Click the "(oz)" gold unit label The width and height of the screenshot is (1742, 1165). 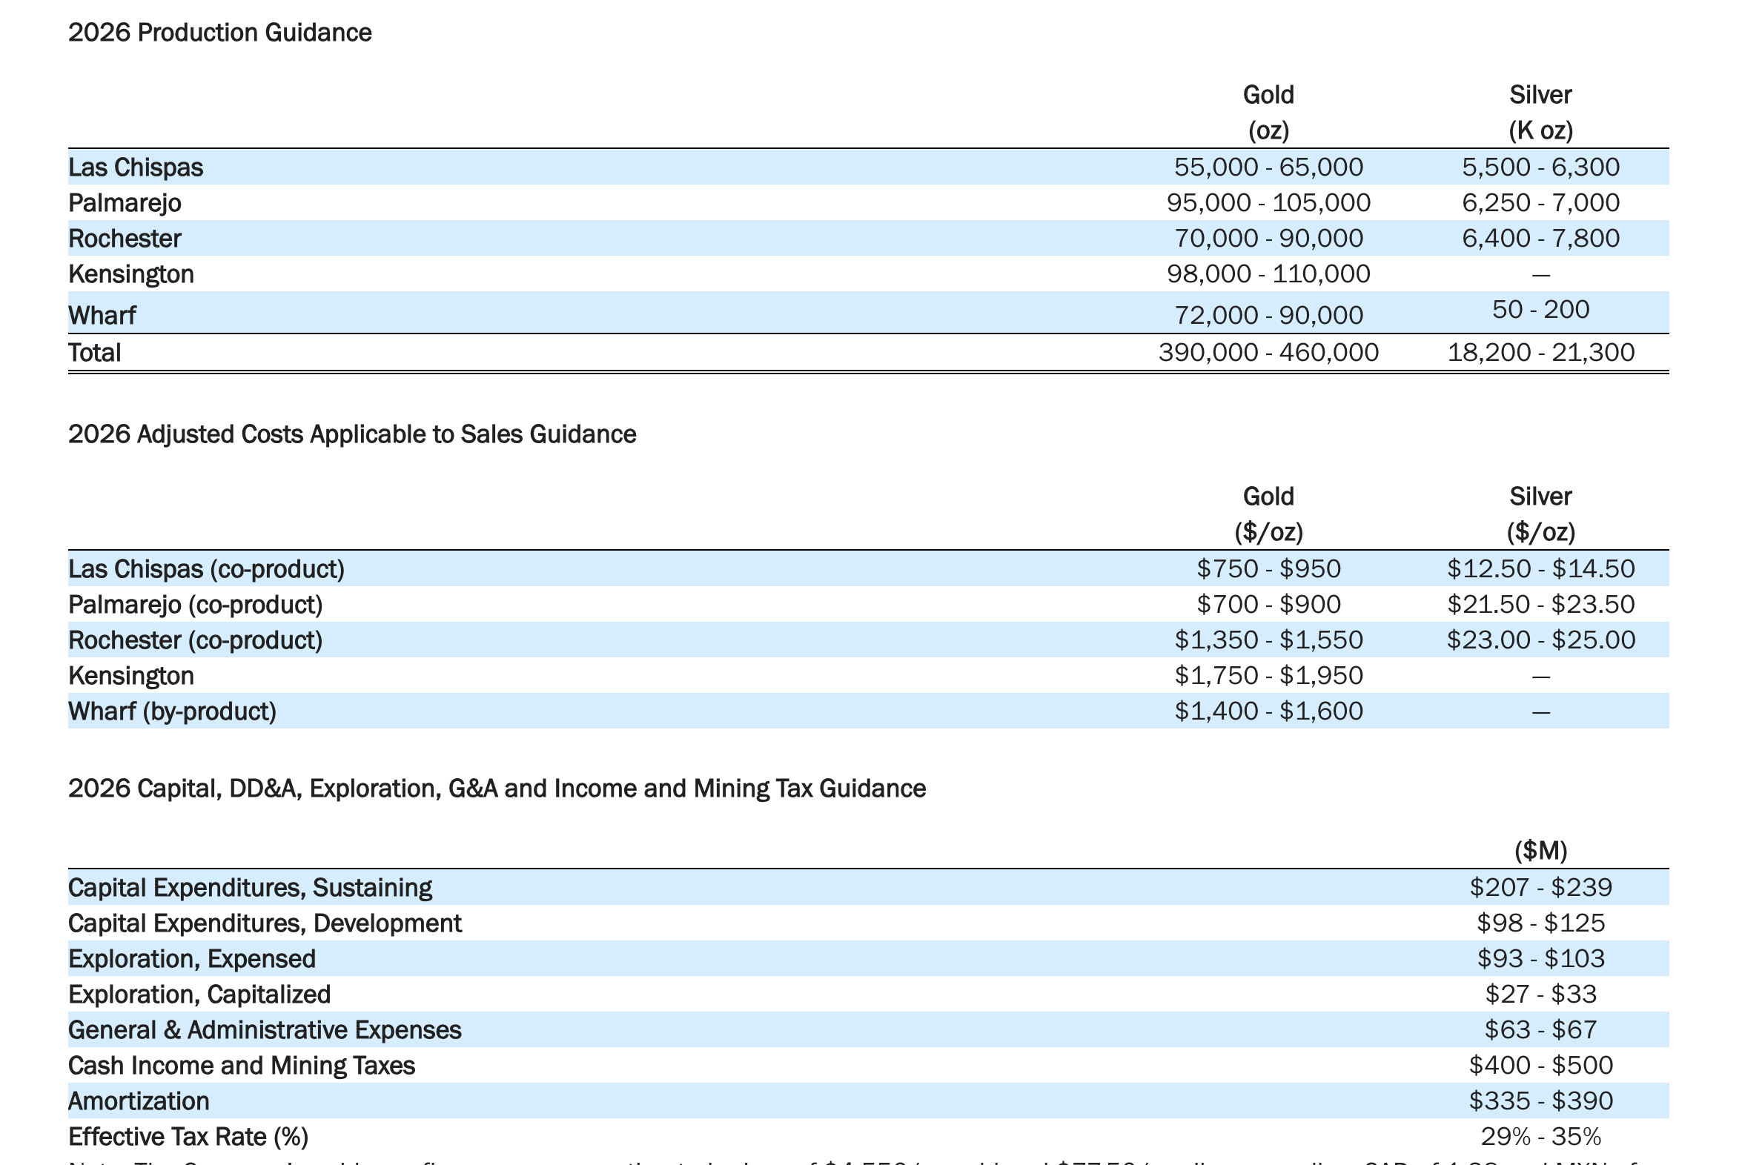click(x=1268, y=130)
